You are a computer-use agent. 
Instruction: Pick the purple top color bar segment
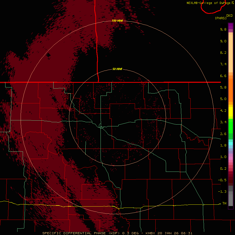click(231, 26)
